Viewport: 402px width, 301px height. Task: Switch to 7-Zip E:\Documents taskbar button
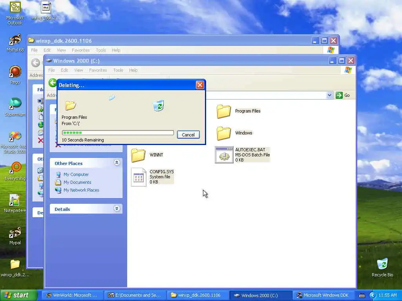click(x=135, y=296)
